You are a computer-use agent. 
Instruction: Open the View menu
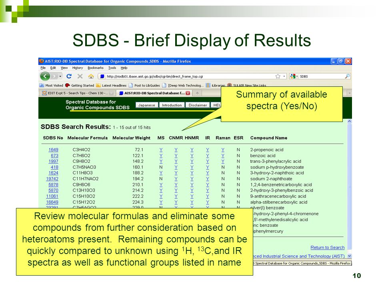[64, 68]
